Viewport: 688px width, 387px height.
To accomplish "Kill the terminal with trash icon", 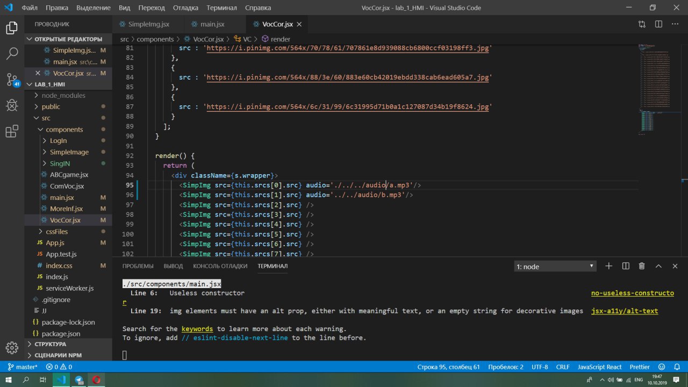I will coord(642,266).
